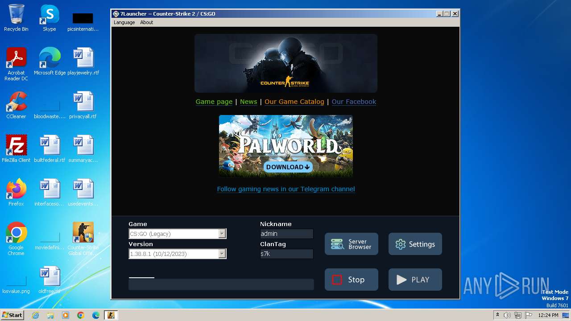Screen dimensions: 571x321
Task: Open the Recycle Bin desktop icon
Action: point(16,18)
